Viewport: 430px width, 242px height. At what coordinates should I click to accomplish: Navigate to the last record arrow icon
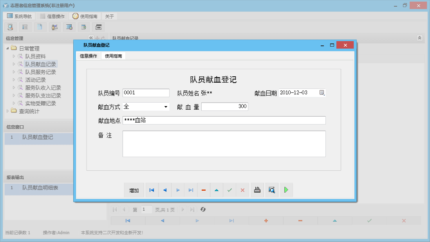click(191, 190)
